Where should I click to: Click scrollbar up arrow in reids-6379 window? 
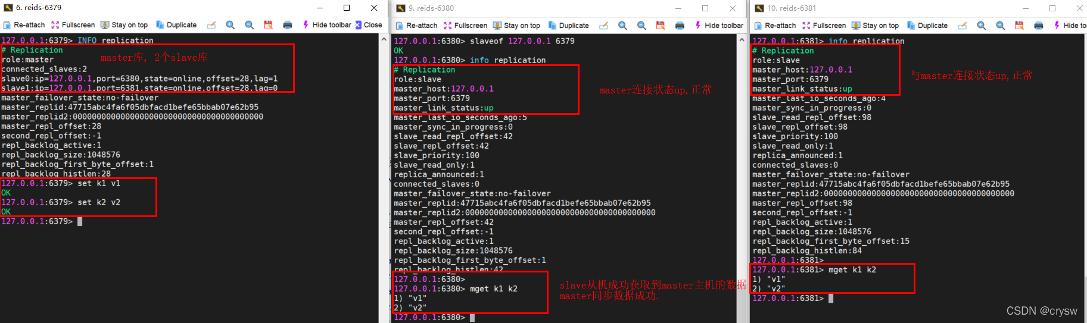[384, 39]
